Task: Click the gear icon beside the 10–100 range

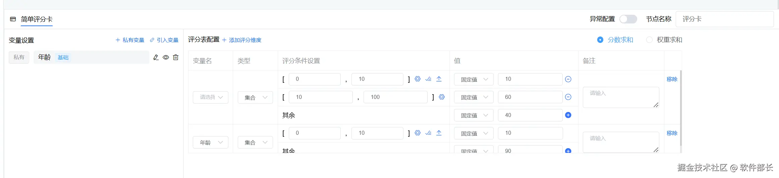Action: (x=442, y=97)
